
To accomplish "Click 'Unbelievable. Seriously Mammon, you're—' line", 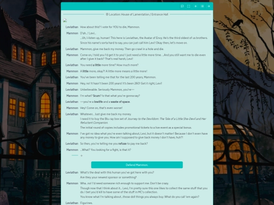I will coord(107,90).
